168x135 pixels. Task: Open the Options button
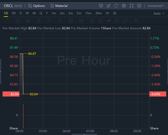pyautogui.click(x=36, y=6)
